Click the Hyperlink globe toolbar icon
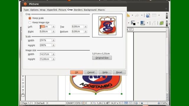The width and height of the screenshot is (189, 106). (148, 15)
